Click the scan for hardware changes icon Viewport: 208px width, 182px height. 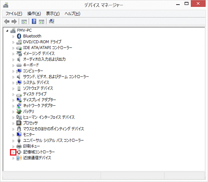(51, 21)
